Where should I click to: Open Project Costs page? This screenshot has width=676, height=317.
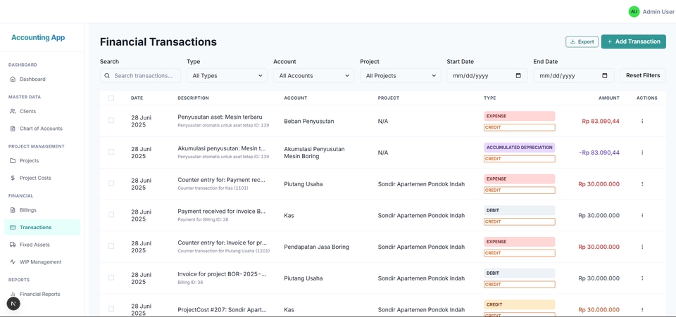(42, 178)
